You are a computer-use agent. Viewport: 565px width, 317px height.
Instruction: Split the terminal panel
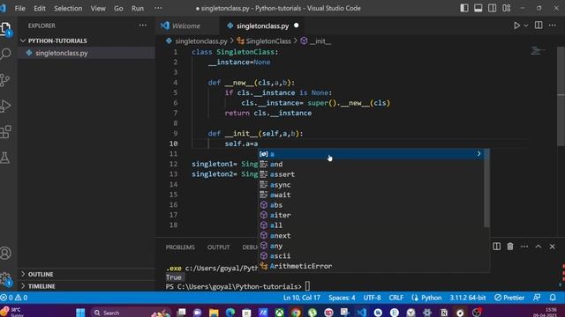point(496,247)
